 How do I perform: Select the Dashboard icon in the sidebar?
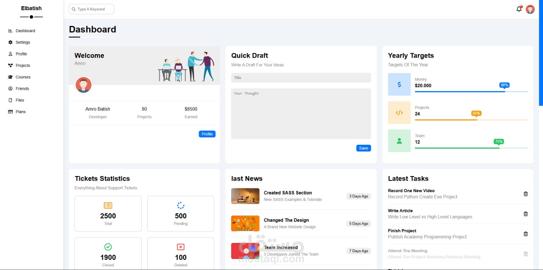10,30
